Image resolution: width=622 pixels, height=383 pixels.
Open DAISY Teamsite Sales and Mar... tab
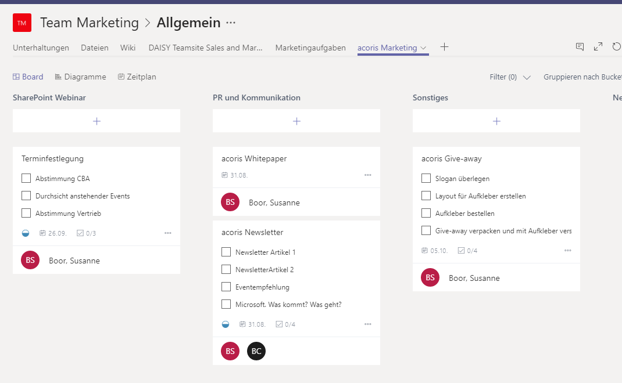click(205, 48)
